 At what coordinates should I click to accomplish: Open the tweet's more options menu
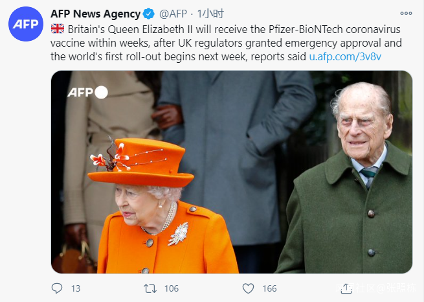(407, 14)
